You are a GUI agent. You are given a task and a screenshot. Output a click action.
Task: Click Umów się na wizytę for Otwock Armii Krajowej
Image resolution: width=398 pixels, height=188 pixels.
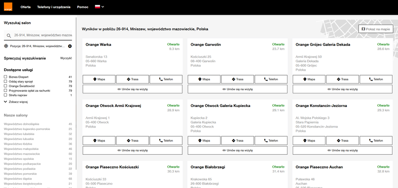132,150
